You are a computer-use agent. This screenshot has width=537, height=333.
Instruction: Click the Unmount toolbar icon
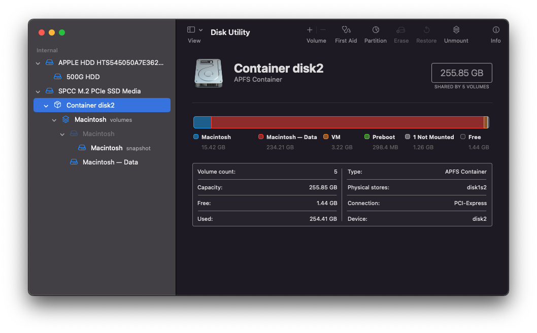tap(456, 30)
